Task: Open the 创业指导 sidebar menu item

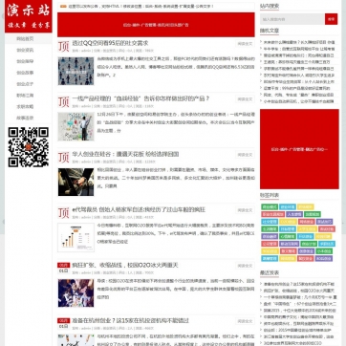Action: (x=25, y=61)
